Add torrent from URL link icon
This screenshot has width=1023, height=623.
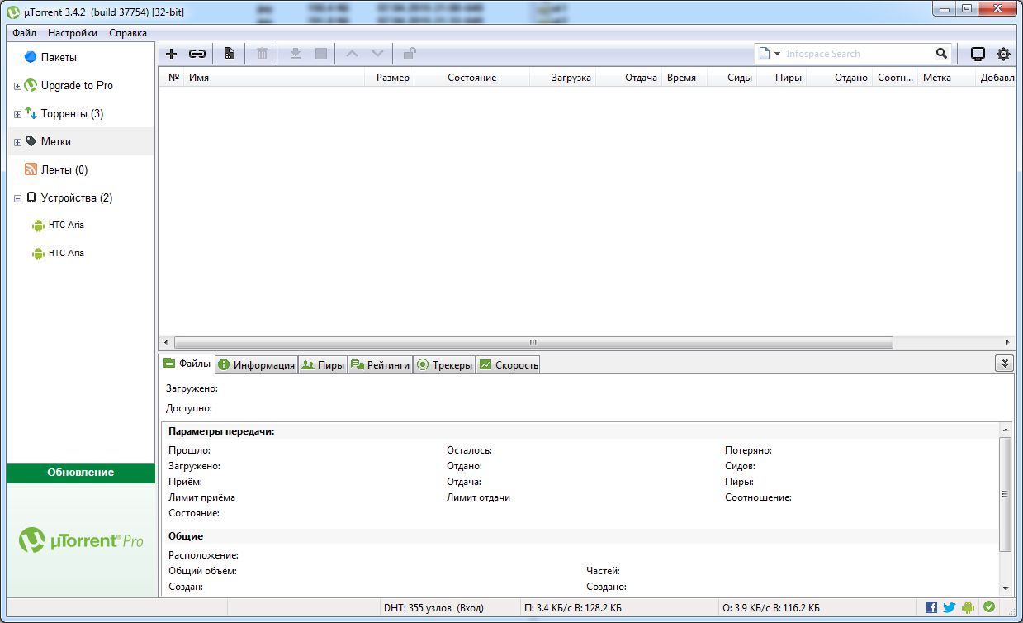197,54
